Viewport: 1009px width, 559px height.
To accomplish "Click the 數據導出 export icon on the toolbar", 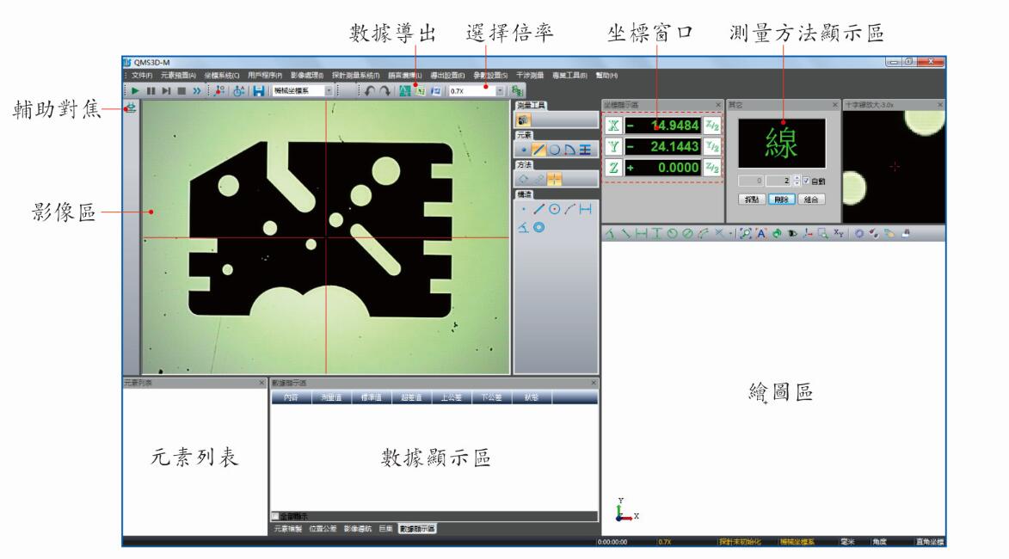I will click(420, 92).
